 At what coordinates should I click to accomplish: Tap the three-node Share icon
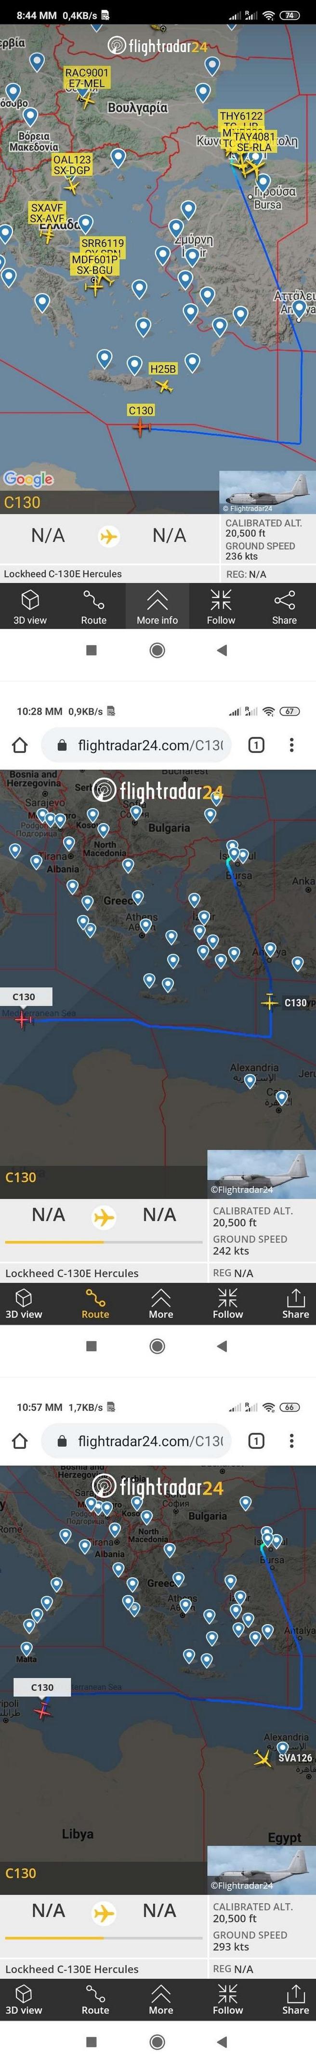[x=284, y=607]
